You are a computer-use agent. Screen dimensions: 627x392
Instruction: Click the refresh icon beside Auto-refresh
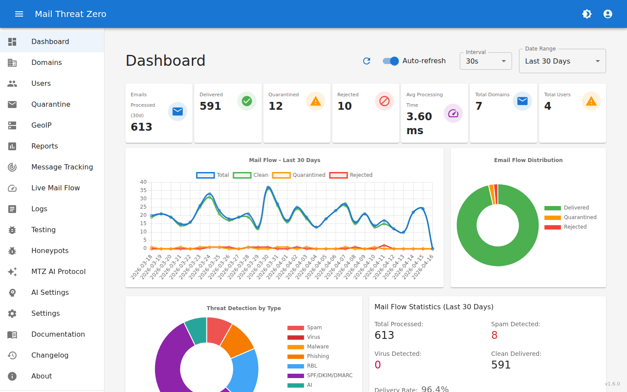click(x=366, y=61)
